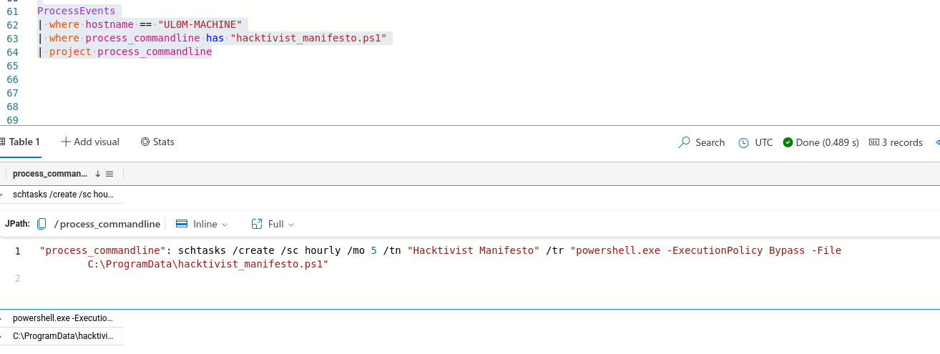This screenshot has width=940, height=354.
Task: Click the Add visual button
Action: click(x=90, y=142)
